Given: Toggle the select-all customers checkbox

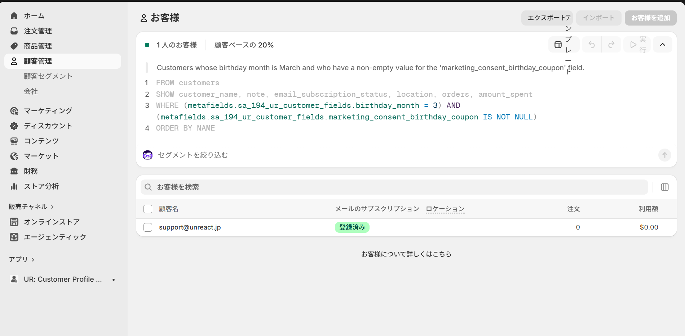Looking at the screenshot, I should [x=148, y=209].
